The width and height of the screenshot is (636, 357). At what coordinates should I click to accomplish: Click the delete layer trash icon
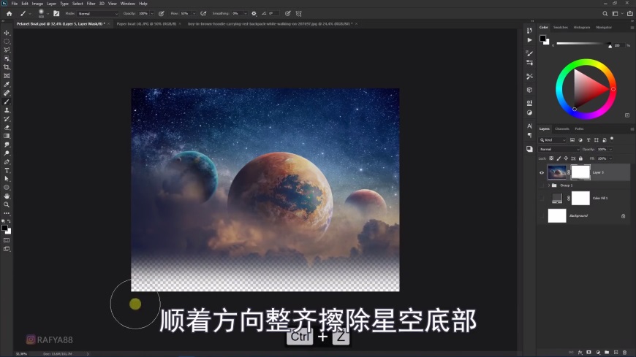624,353
